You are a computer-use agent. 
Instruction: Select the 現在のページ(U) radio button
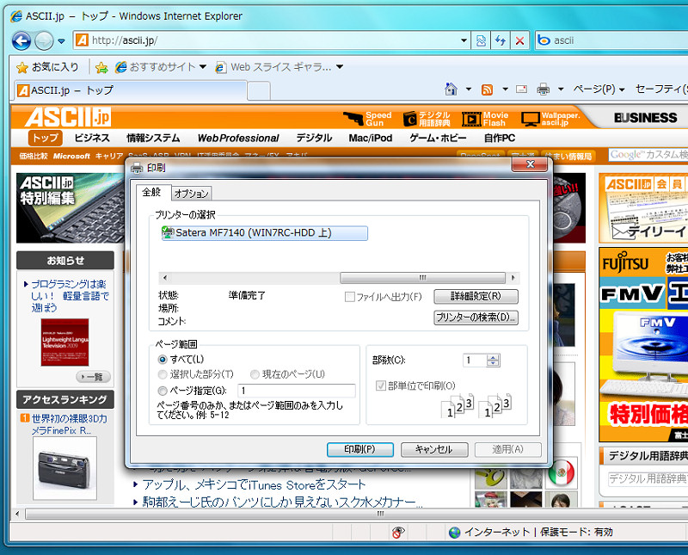(x=255, y=374)
